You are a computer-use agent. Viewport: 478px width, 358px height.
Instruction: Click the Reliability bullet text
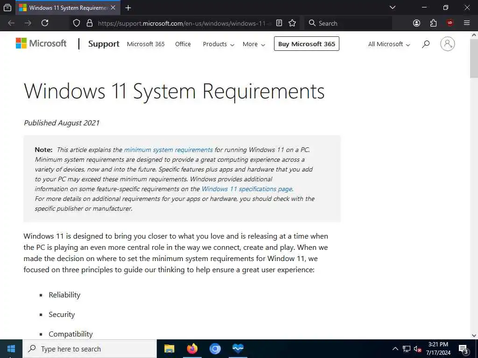click(x=64, y=295)
